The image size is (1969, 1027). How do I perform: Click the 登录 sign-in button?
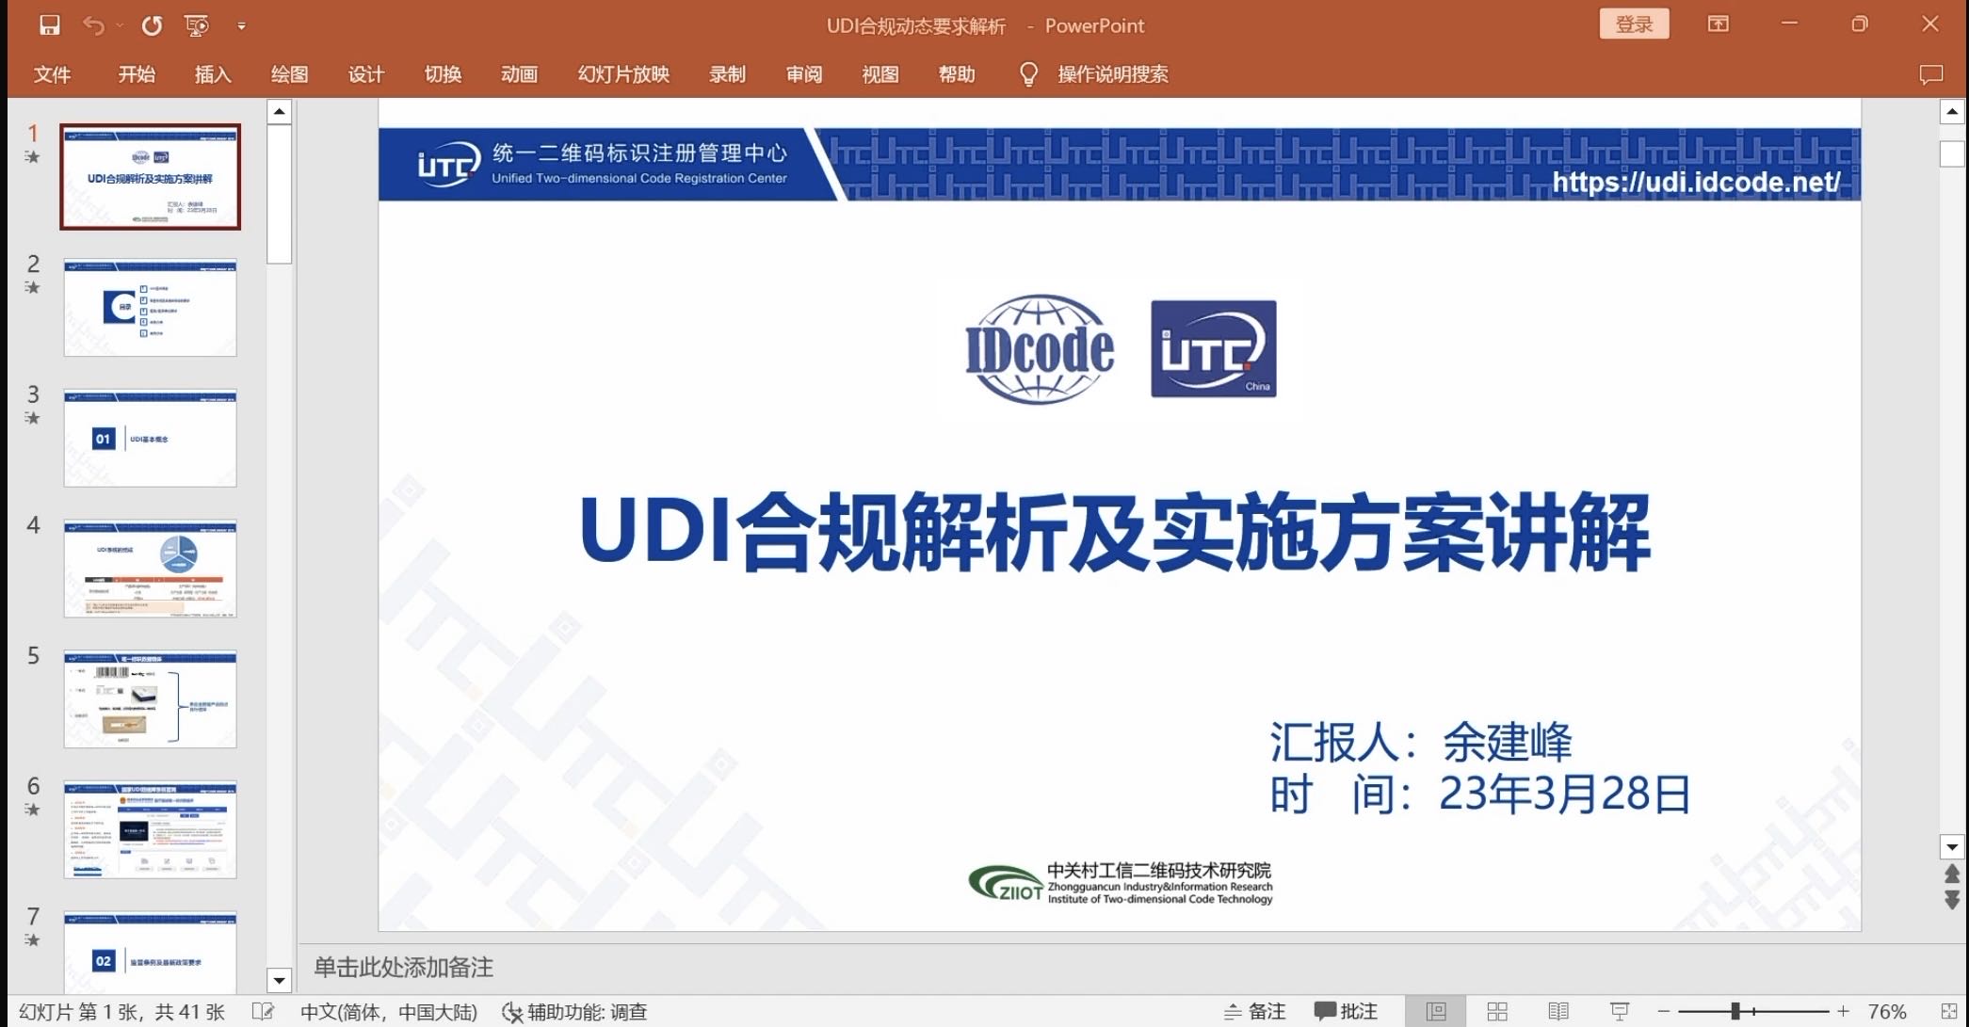(x=1634, y=24)
